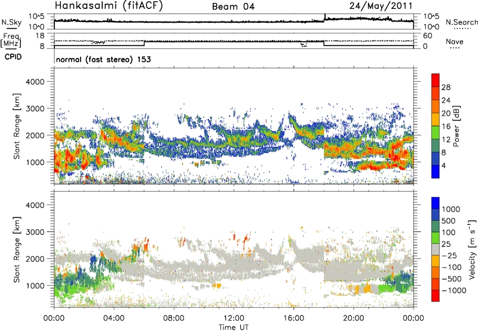The height and width of the screenshot is (331, 478).
Task: Click the "-25" velocity colorbar label
Action: pyautogui.click(x=449, y=256)
